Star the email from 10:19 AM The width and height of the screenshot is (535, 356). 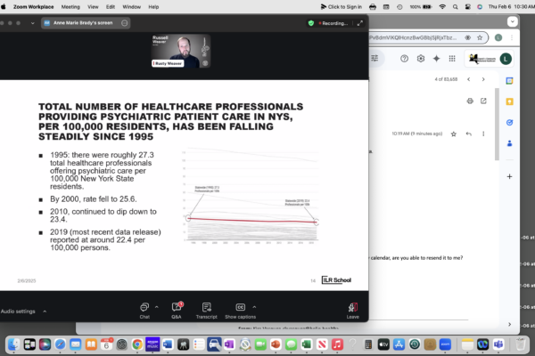[x=454, y=133]
